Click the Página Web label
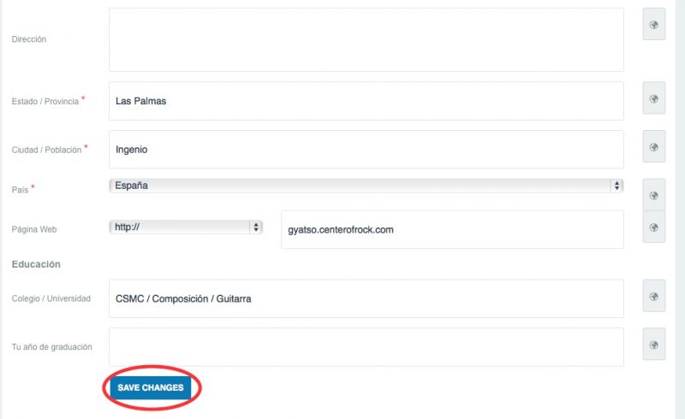 pyautogui.click(x=34, y=229)
